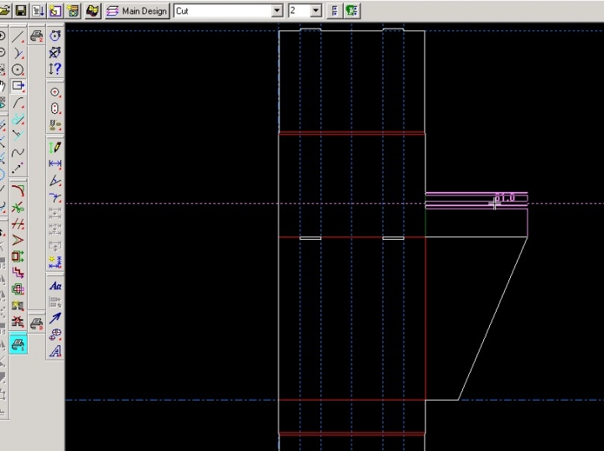Open the Cut line type dropdown
Image resolution: width=604 pixels, height=451 pixels.
(277, 11)
